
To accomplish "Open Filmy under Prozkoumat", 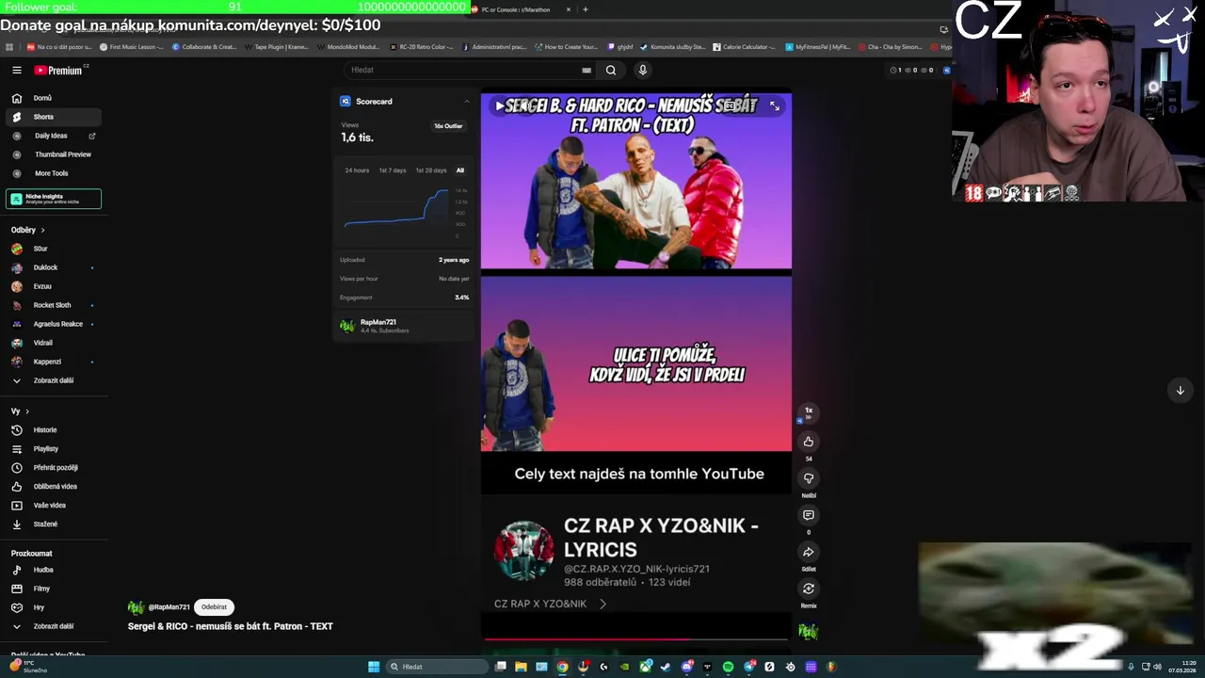I will tap(53, 589).
